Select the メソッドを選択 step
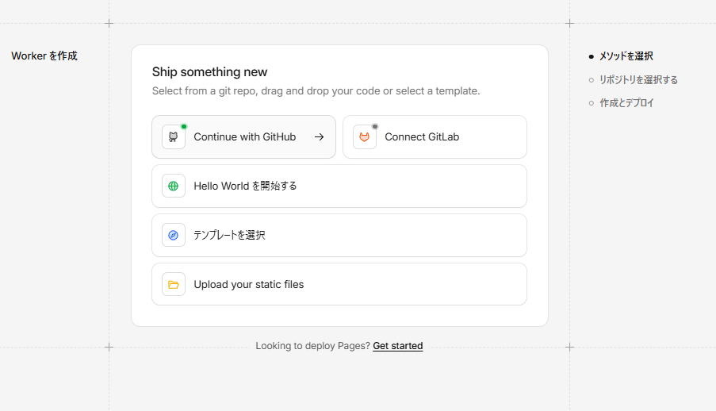 [626, 56]
